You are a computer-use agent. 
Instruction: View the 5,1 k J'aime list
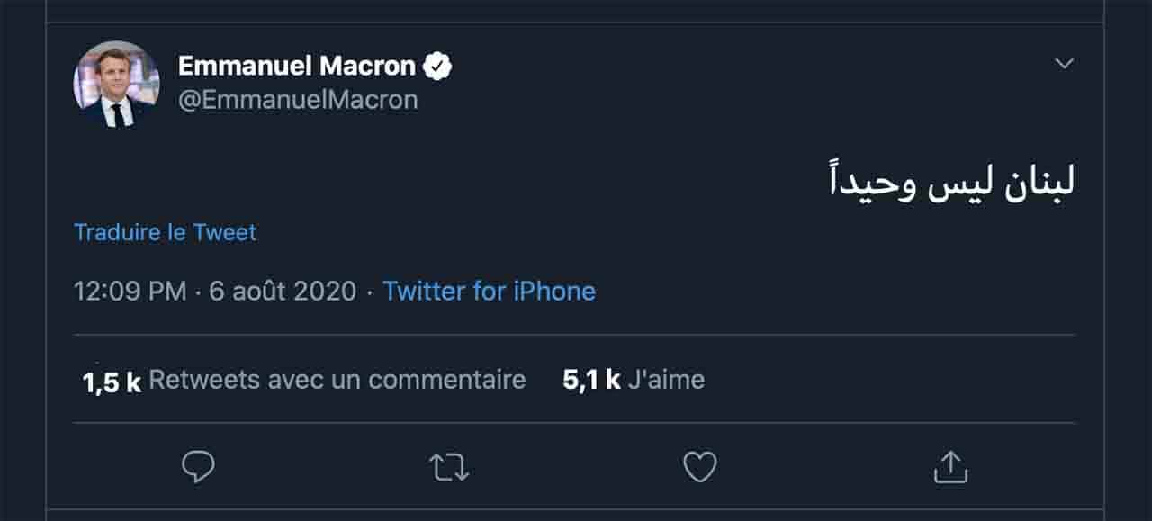tap(633, 379)
